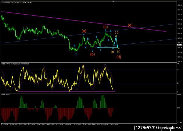
Task: Select the highlighted current price tag 1117.44
Action: coord(180,45)
